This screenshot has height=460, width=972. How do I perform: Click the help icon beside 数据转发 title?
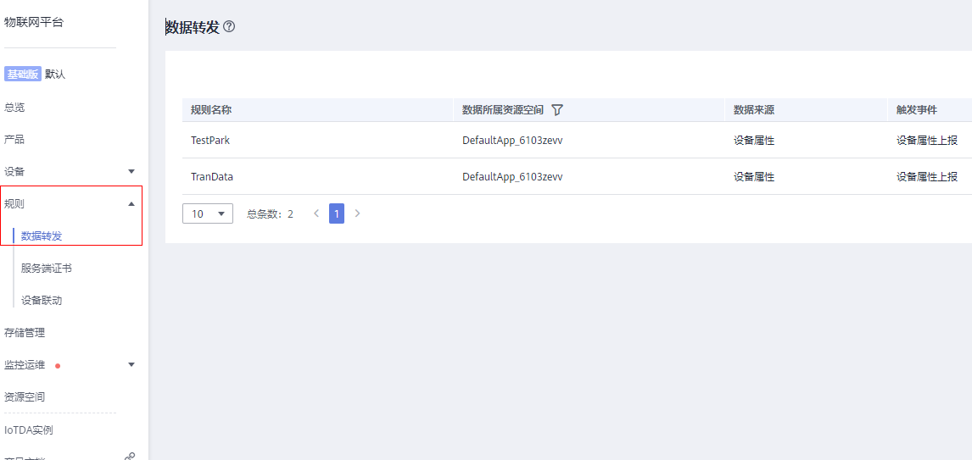click(x=228, y=27)
